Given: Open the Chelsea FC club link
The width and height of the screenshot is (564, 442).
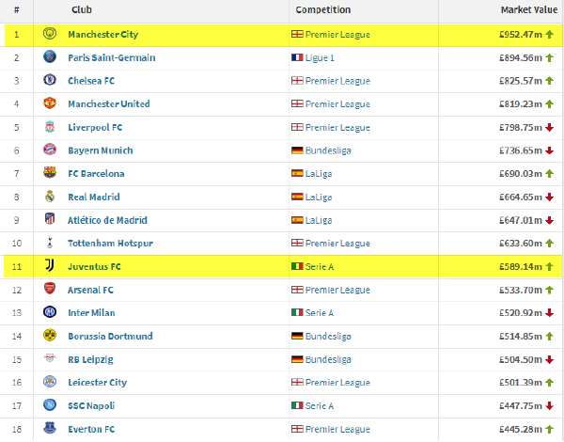Looking at the screenshot, I should point(91,81).
